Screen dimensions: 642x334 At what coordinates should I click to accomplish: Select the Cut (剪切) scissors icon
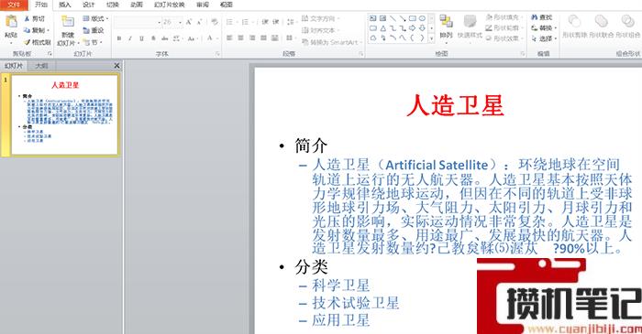(27, 19)
